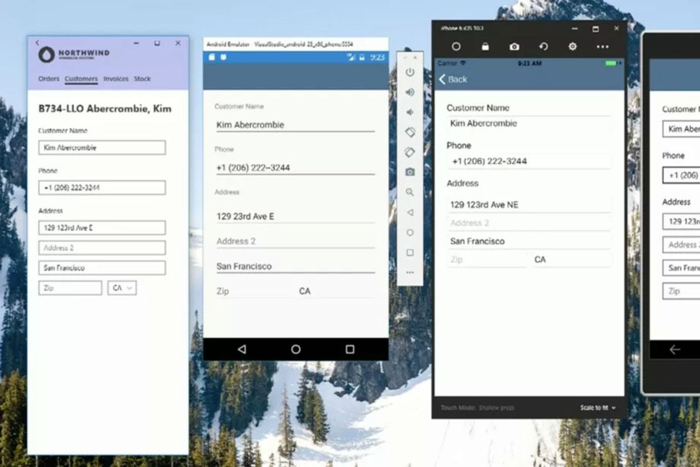
Task: Open the emulator zoom magnifier tool
Action: (x=410, y=192)
